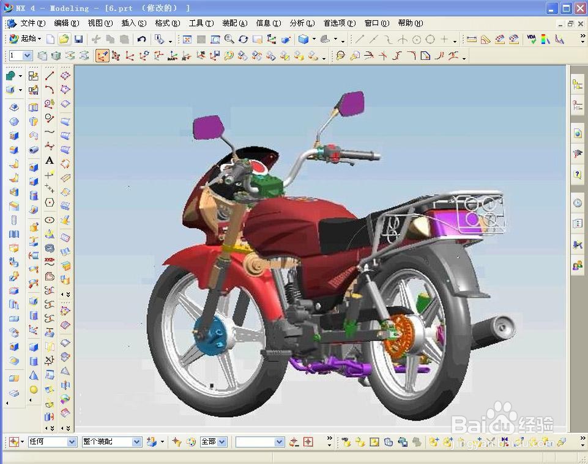Open the 工具(T) menu

(x=201, y=23)
